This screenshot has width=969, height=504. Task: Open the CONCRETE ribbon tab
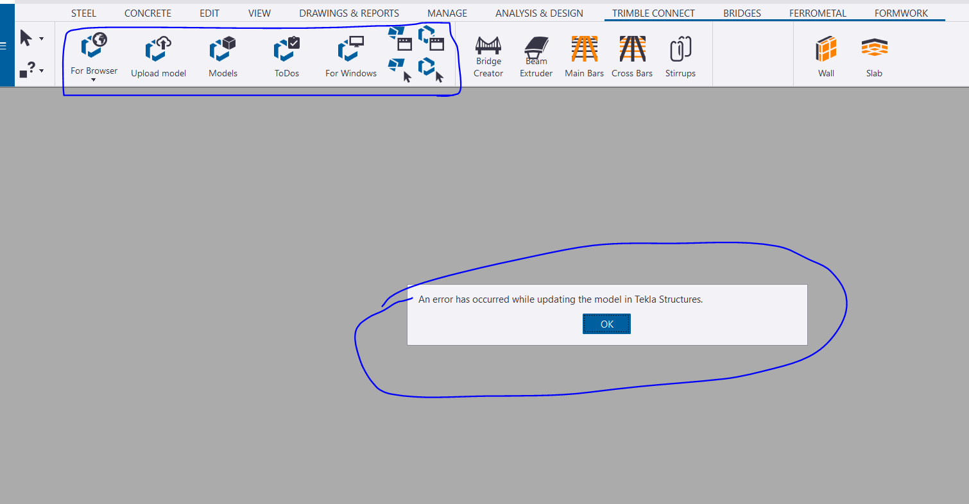pos(148,13)
